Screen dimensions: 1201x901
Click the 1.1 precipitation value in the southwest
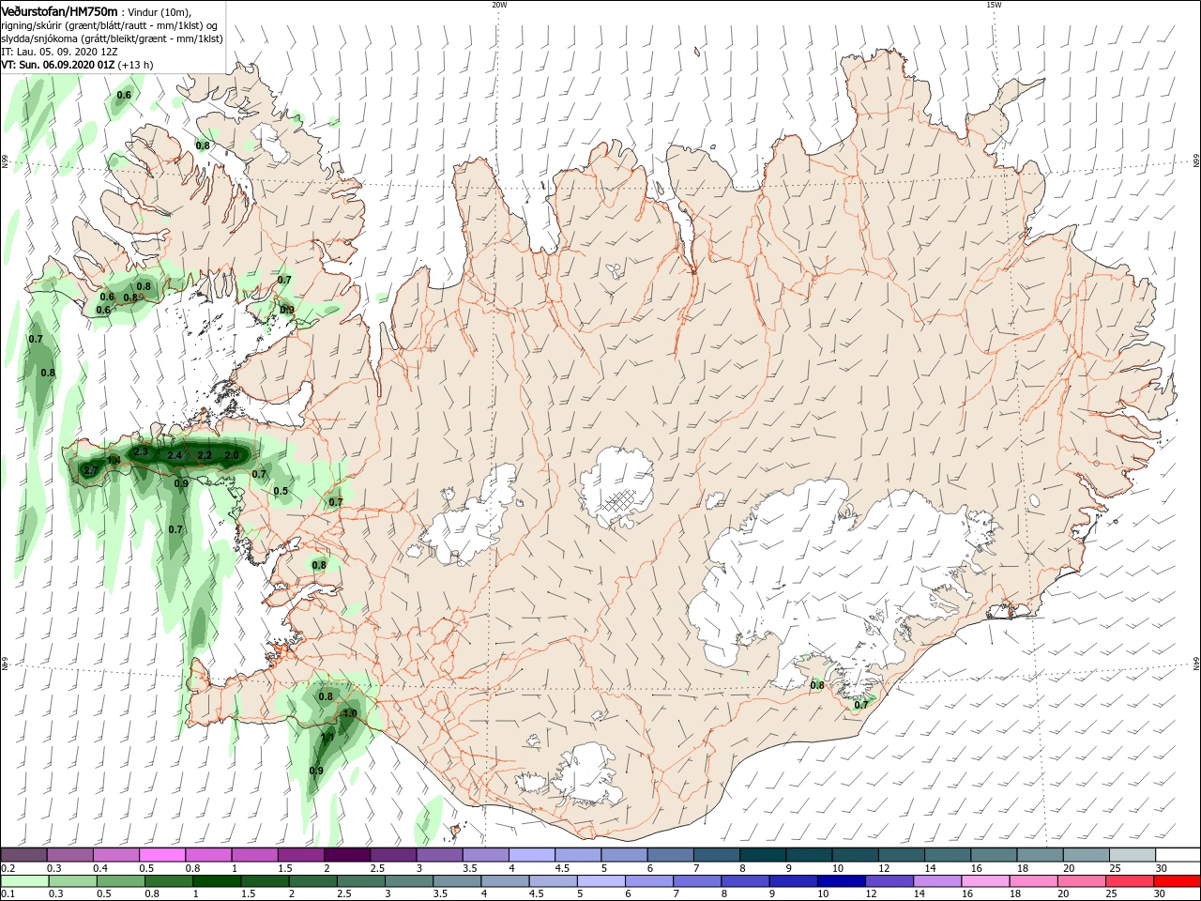pos(327,738)
